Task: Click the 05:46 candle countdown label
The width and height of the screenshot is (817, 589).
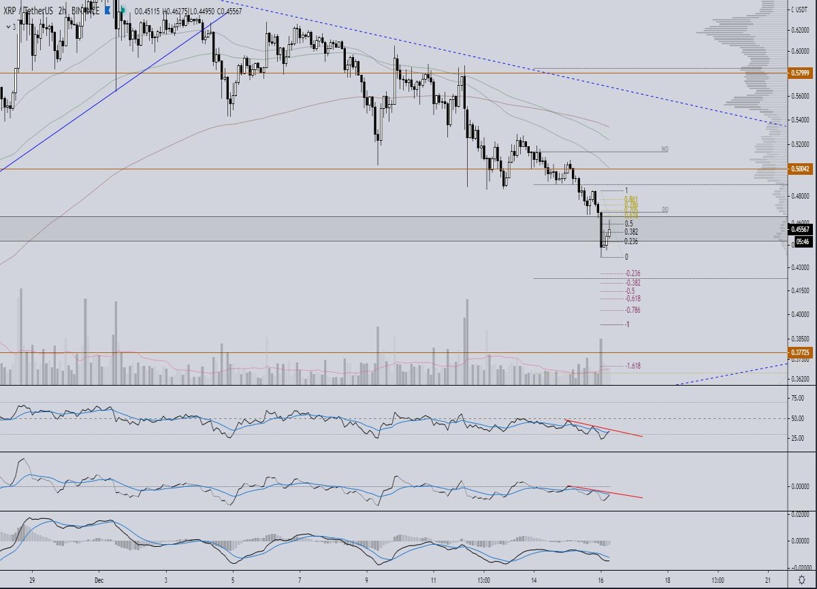Action: (801, 241)
